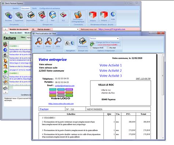
Task: Send document to PDF icon
Action: click(x=42, y=17)
